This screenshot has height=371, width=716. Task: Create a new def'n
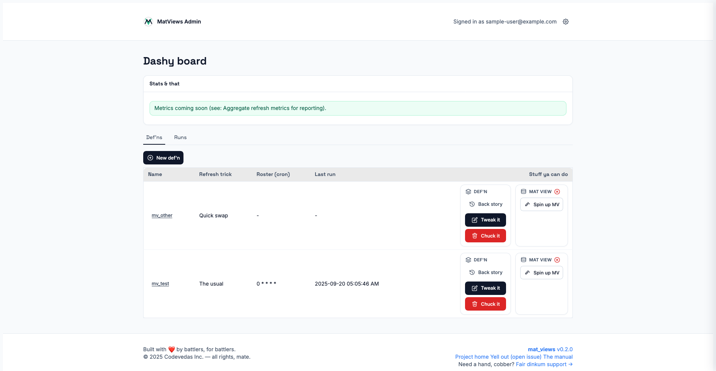163,158
